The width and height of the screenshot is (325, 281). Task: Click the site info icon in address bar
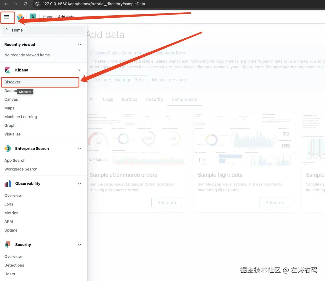(x=37, y=4)
